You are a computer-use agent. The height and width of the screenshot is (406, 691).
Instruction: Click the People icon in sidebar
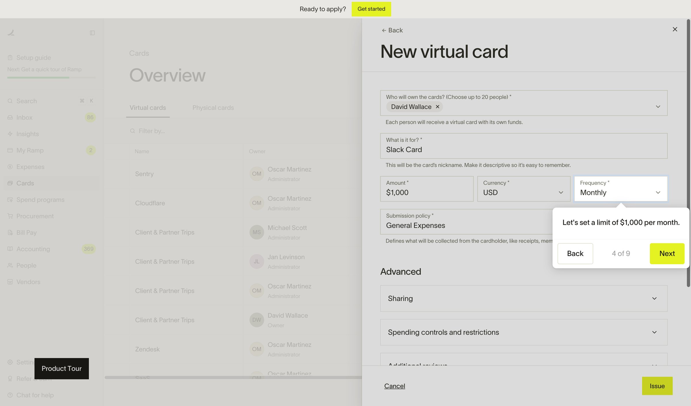10,265
